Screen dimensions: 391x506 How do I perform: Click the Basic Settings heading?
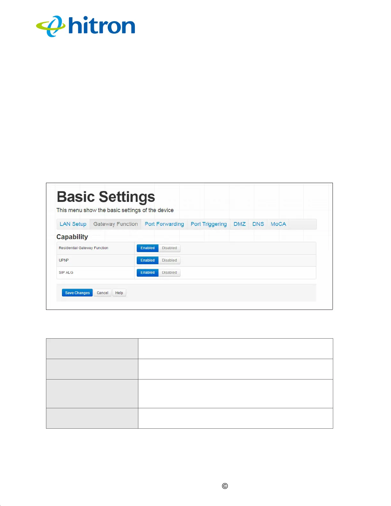pyautogui.click(x=106, y=197)
